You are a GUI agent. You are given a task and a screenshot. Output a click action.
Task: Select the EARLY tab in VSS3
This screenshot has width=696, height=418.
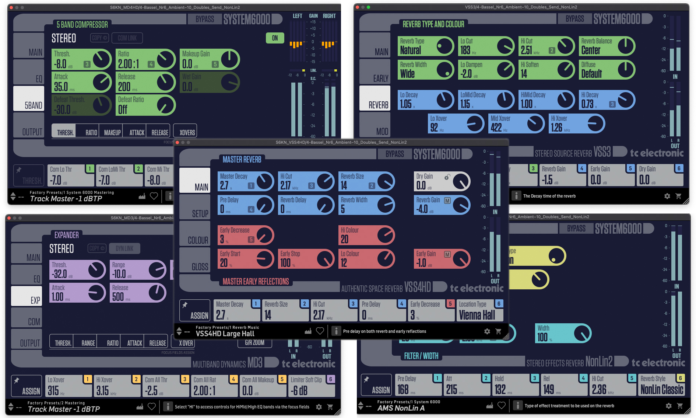(x=375, y=72)
